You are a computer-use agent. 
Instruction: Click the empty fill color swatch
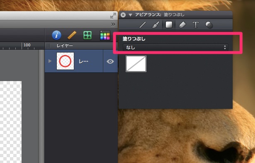[136, 64]
